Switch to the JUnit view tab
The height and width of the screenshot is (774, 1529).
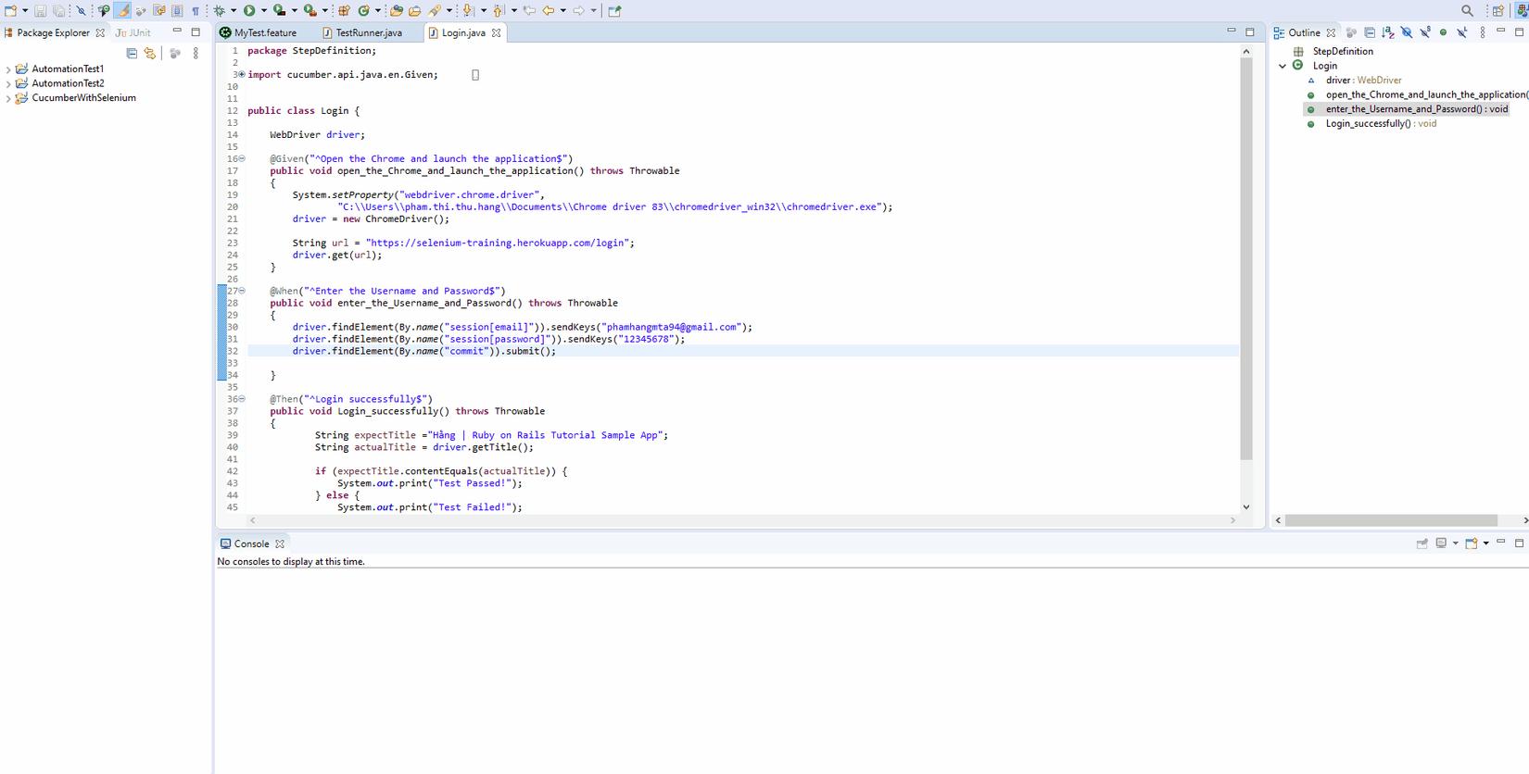point(133,32)
